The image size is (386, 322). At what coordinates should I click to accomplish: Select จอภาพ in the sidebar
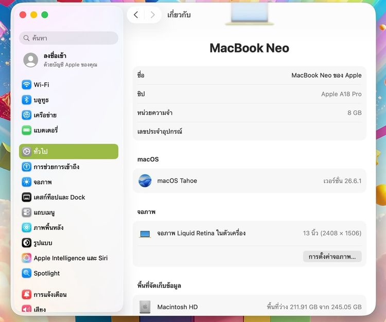click(x=68, y=182)
